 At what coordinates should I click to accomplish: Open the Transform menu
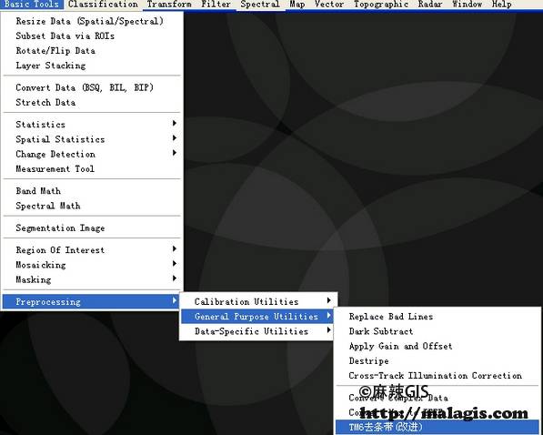point(169,5)
